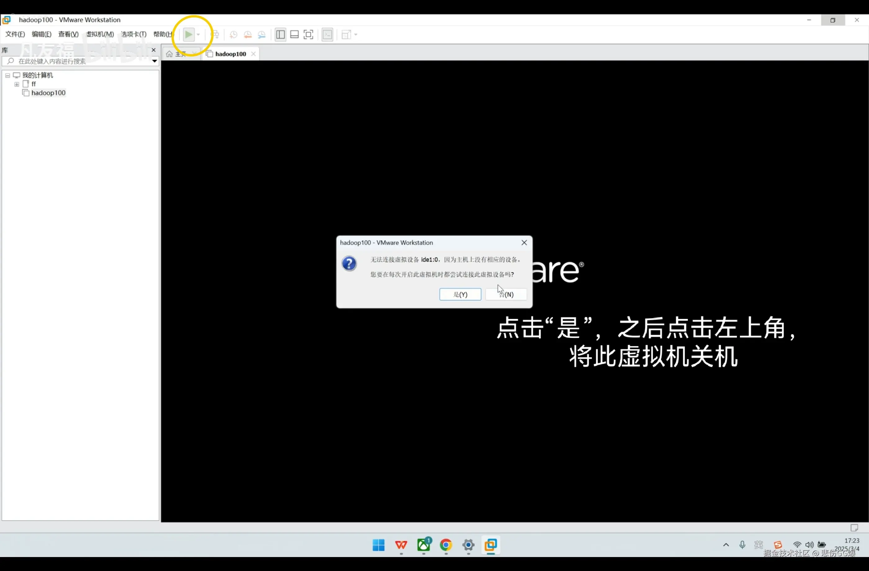Viewport: 869px width, 571px height.
Task: Close the hadoop100 tab
Action: click(253, 54)
